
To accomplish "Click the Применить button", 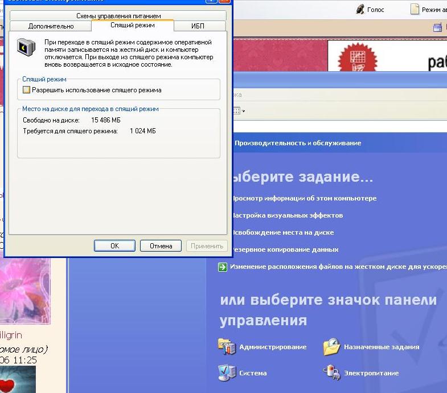I will click(207, 246).
